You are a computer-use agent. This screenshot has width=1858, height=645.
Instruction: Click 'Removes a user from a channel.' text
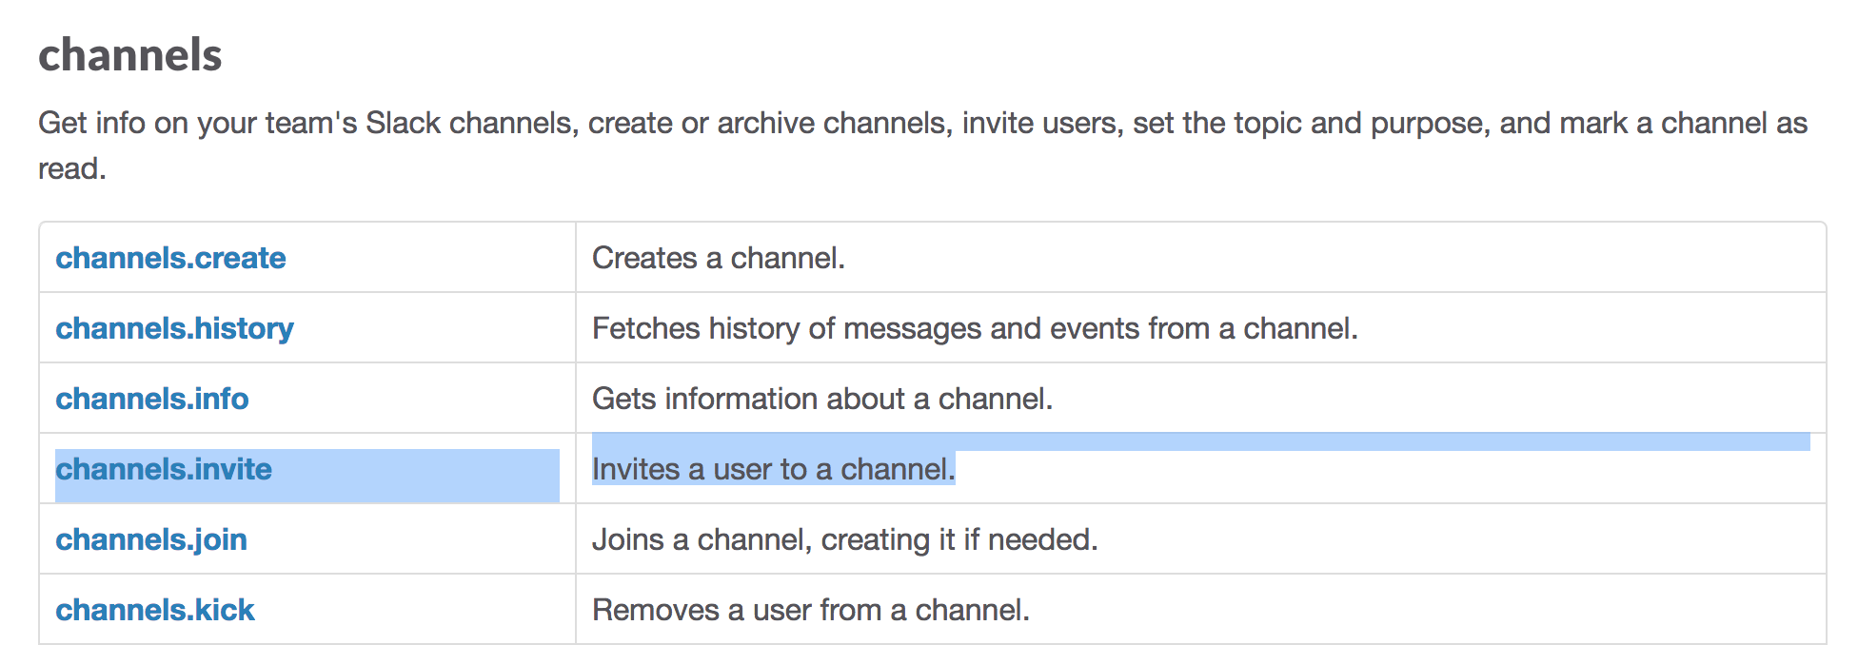(x=811, y=610)
